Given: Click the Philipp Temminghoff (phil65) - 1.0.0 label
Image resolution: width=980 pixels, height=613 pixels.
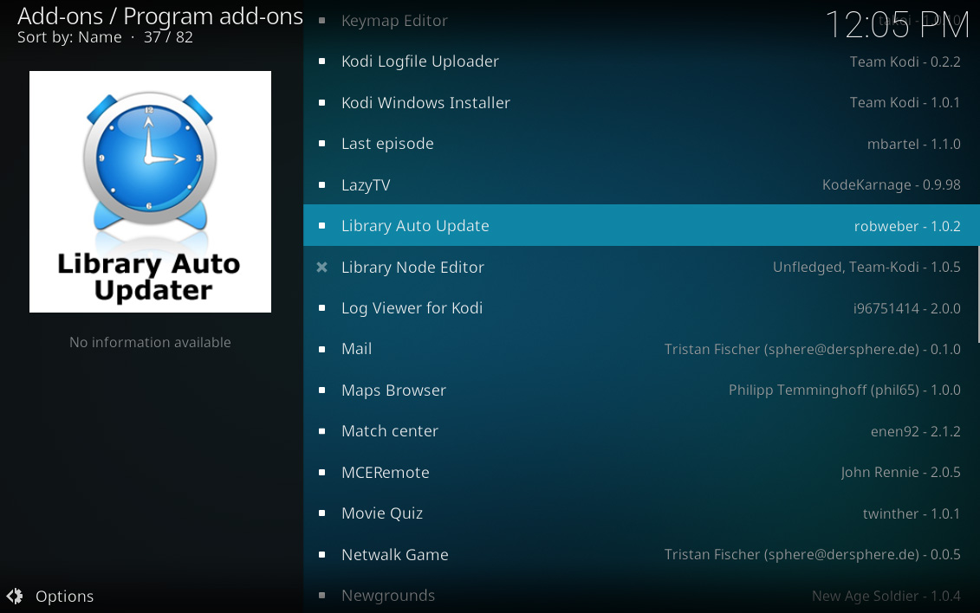Looking at the screenshot, I should coord(844,390).
